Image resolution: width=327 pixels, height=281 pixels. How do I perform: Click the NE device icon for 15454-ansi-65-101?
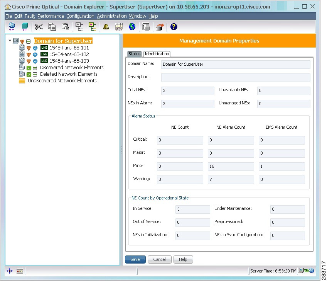(22, 48)
